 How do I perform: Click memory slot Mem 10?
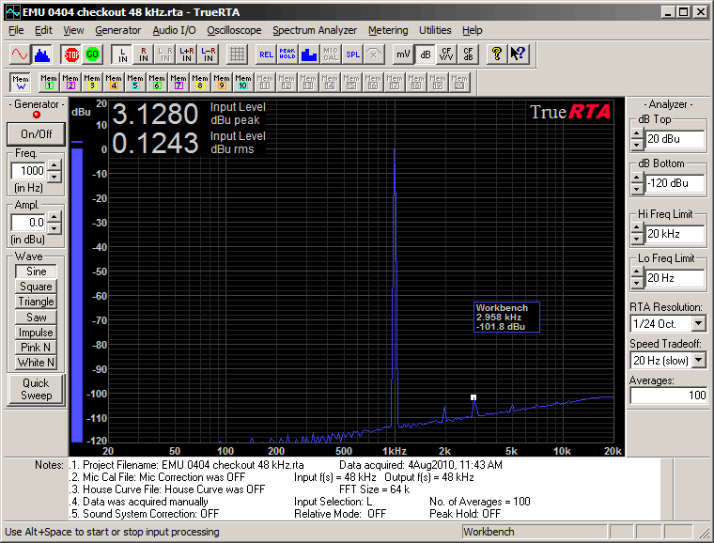pyautogui.click(x=243, y=82)
